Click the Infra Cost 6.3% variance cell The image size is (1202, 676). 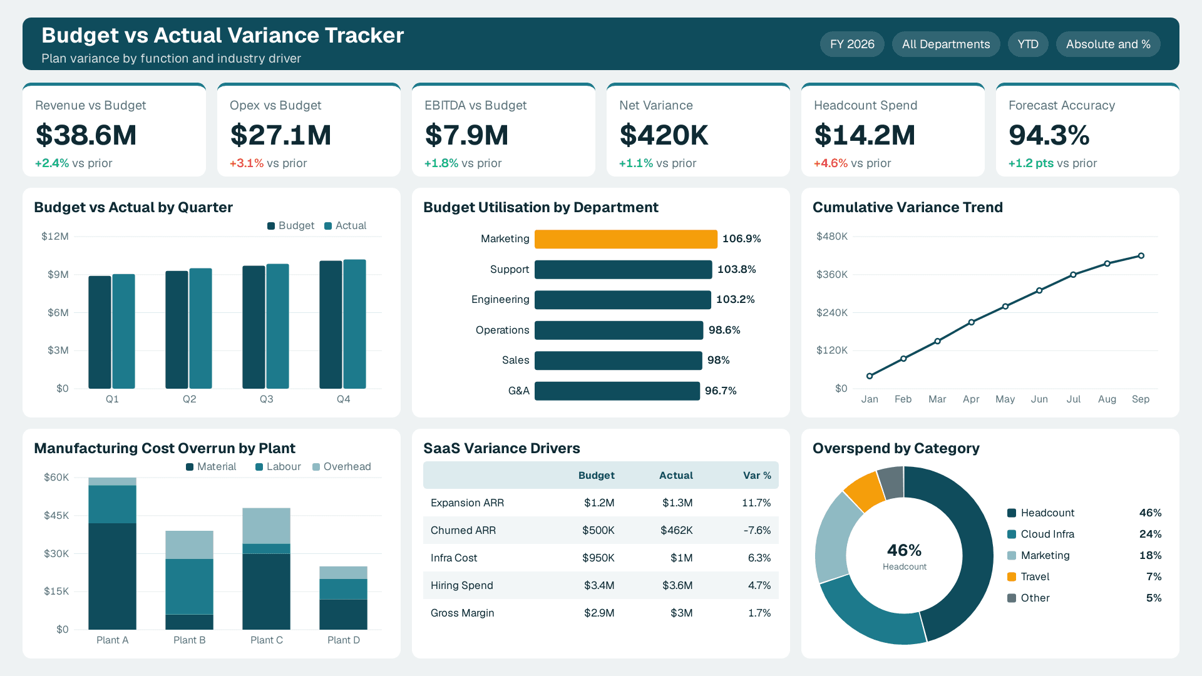pos(759,558)
